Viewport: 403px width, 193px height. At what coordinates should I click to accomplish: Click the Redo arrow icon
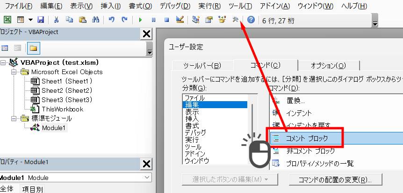(x=124, y=20)
